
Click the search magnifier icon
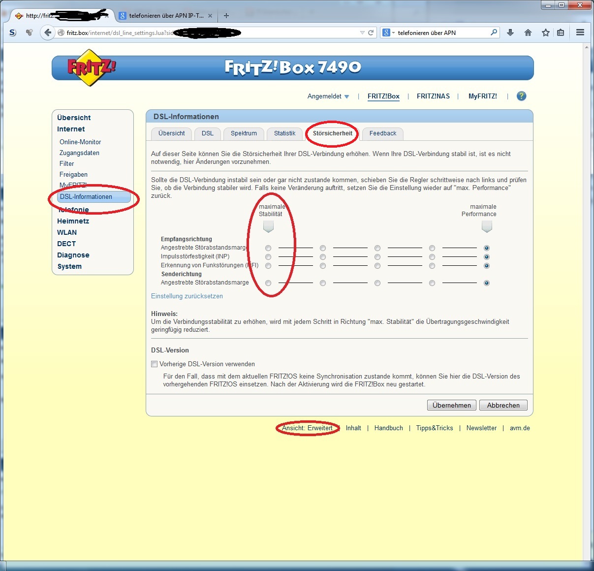pos(494,32)
